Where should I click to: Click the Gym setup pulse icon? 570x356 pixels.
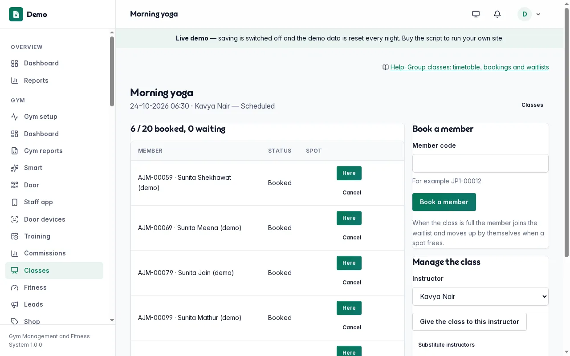click(15, 117)
